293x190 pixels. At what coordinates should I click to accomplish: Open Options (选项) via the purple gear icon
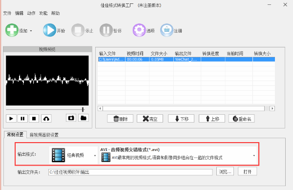coord(139,30)
